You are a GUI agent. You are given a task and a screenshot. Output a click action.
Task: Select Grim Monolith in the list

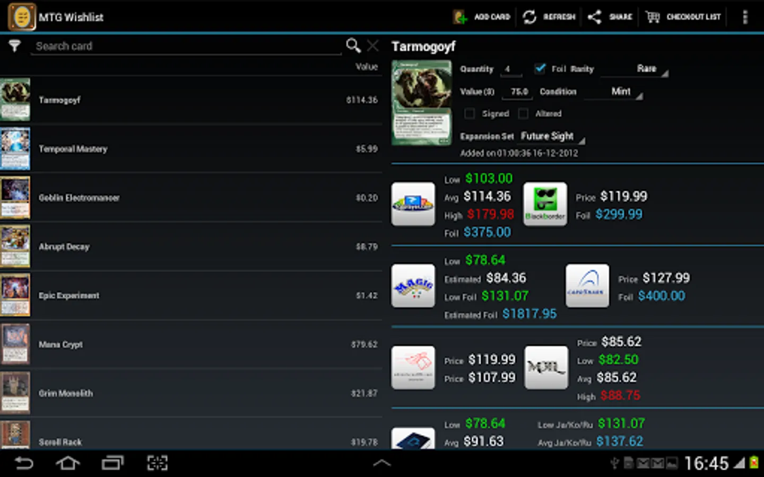pos(191,393)
